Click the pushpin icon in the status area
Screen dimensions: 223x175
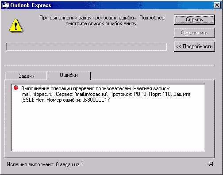[210, 164]
